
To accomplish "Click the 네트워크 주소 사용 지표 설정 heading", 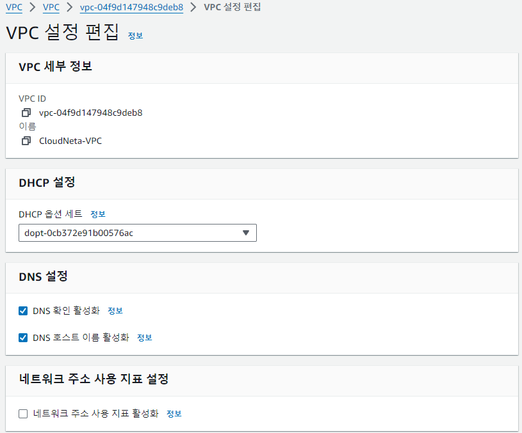I will click(x=94, y=379).
